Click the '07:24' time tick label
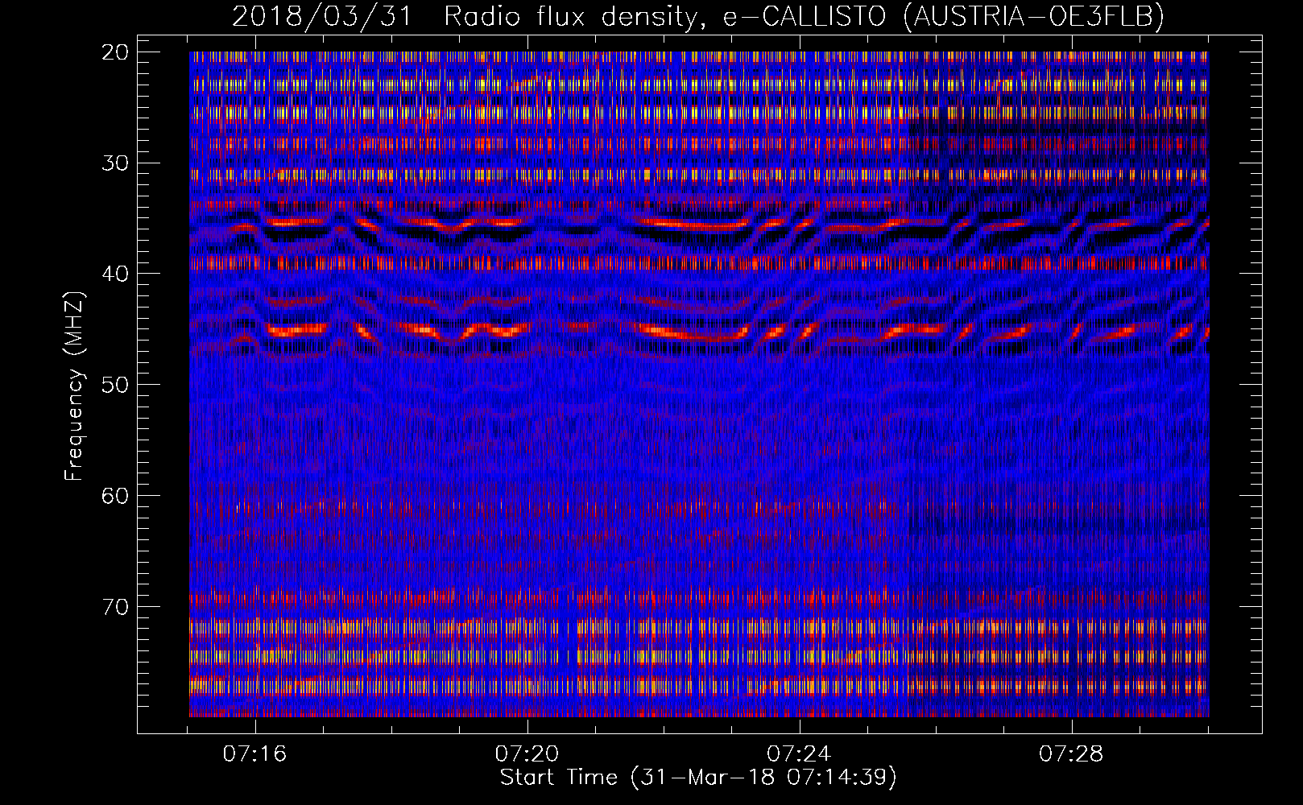 click(x=799, y=754)
